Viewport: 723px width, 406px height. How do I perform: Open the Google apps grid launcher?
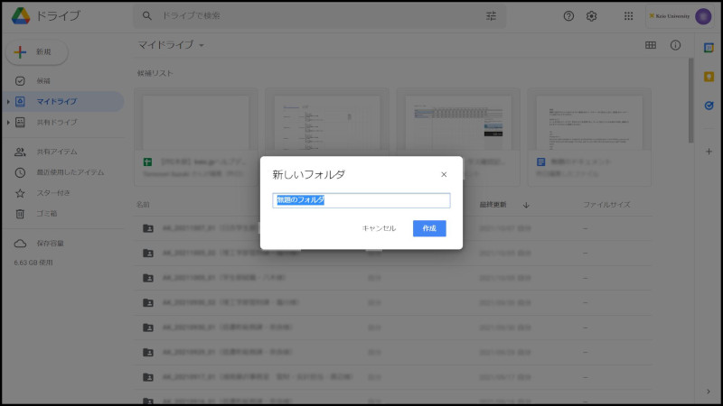tap(629, 16)
